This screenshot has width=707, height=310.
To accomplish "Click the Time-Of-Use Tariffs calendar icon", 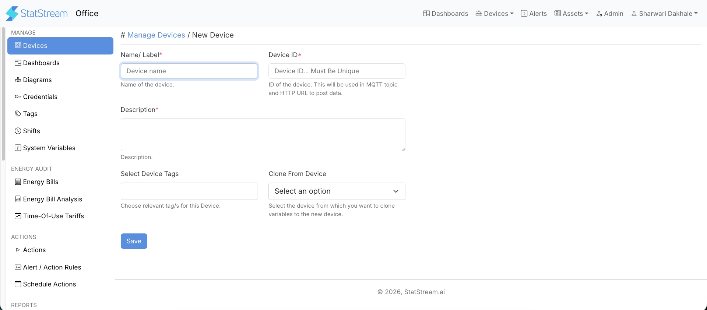I will [18, 216].
